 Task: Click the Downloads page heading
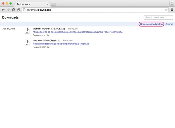[x=10, y=17]
